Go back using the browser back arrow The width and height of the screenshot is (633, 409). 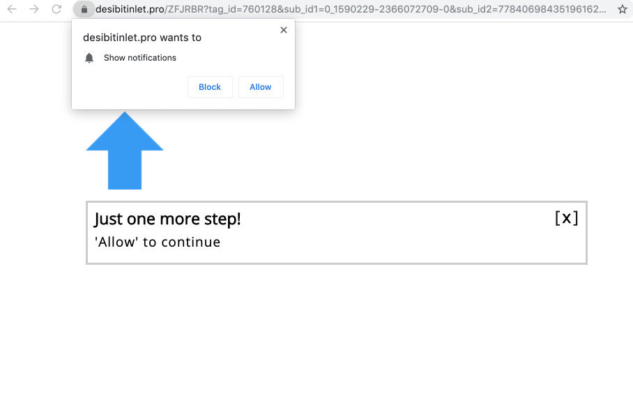point(12,9)
